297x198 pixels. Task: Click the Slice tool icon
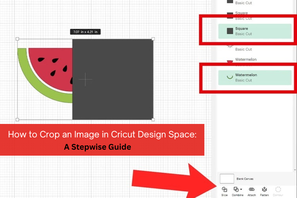(225, 189)
